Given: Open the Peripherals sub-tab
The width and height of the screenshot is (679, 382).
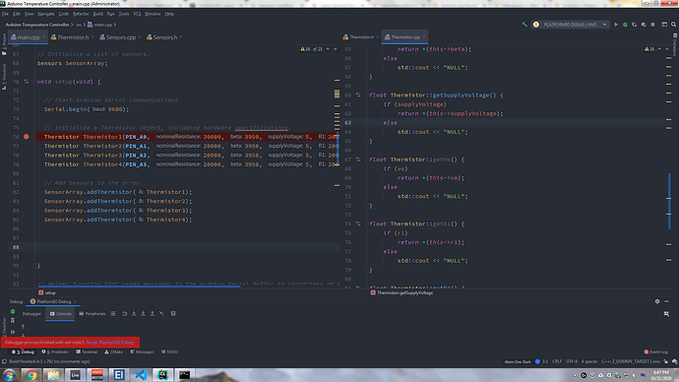Looking at the screenshot, I should coord(93,313).
